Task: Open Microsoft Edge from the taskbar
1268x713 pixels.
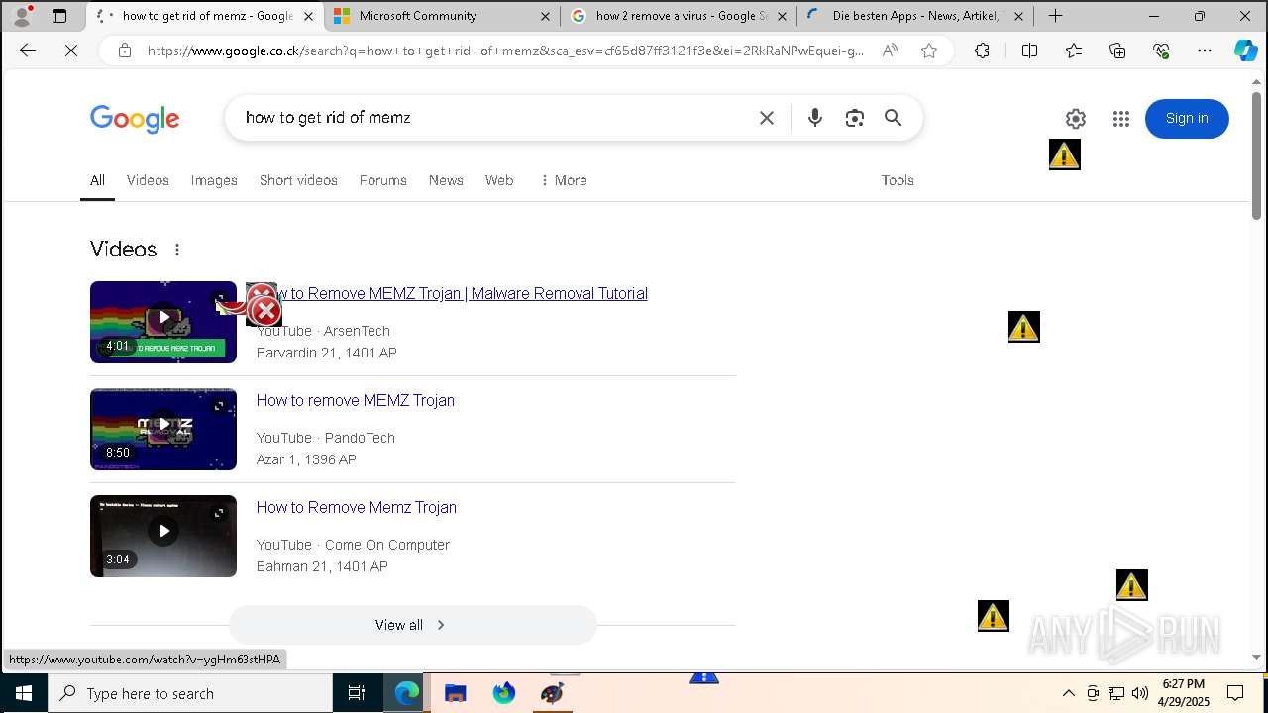Action: (x=407, y=693)
